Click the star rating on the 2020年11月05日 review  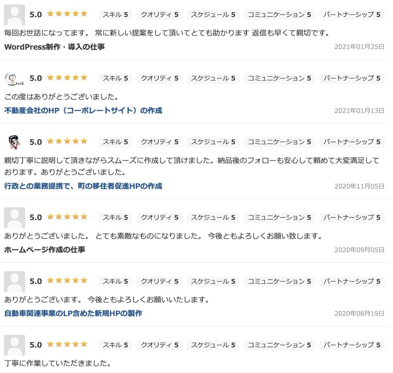tap(67, 141)
